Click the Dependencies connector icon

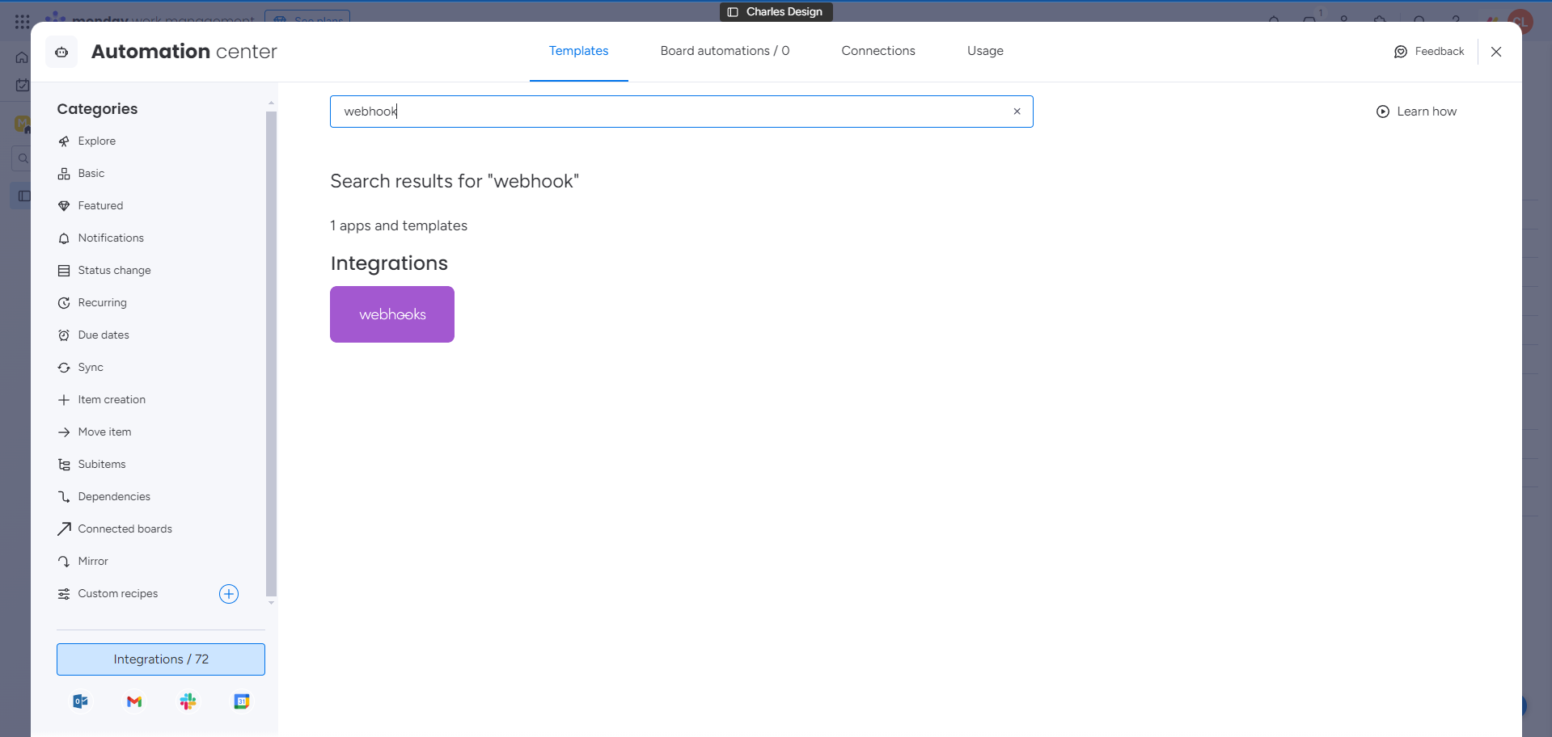[64, 497]
